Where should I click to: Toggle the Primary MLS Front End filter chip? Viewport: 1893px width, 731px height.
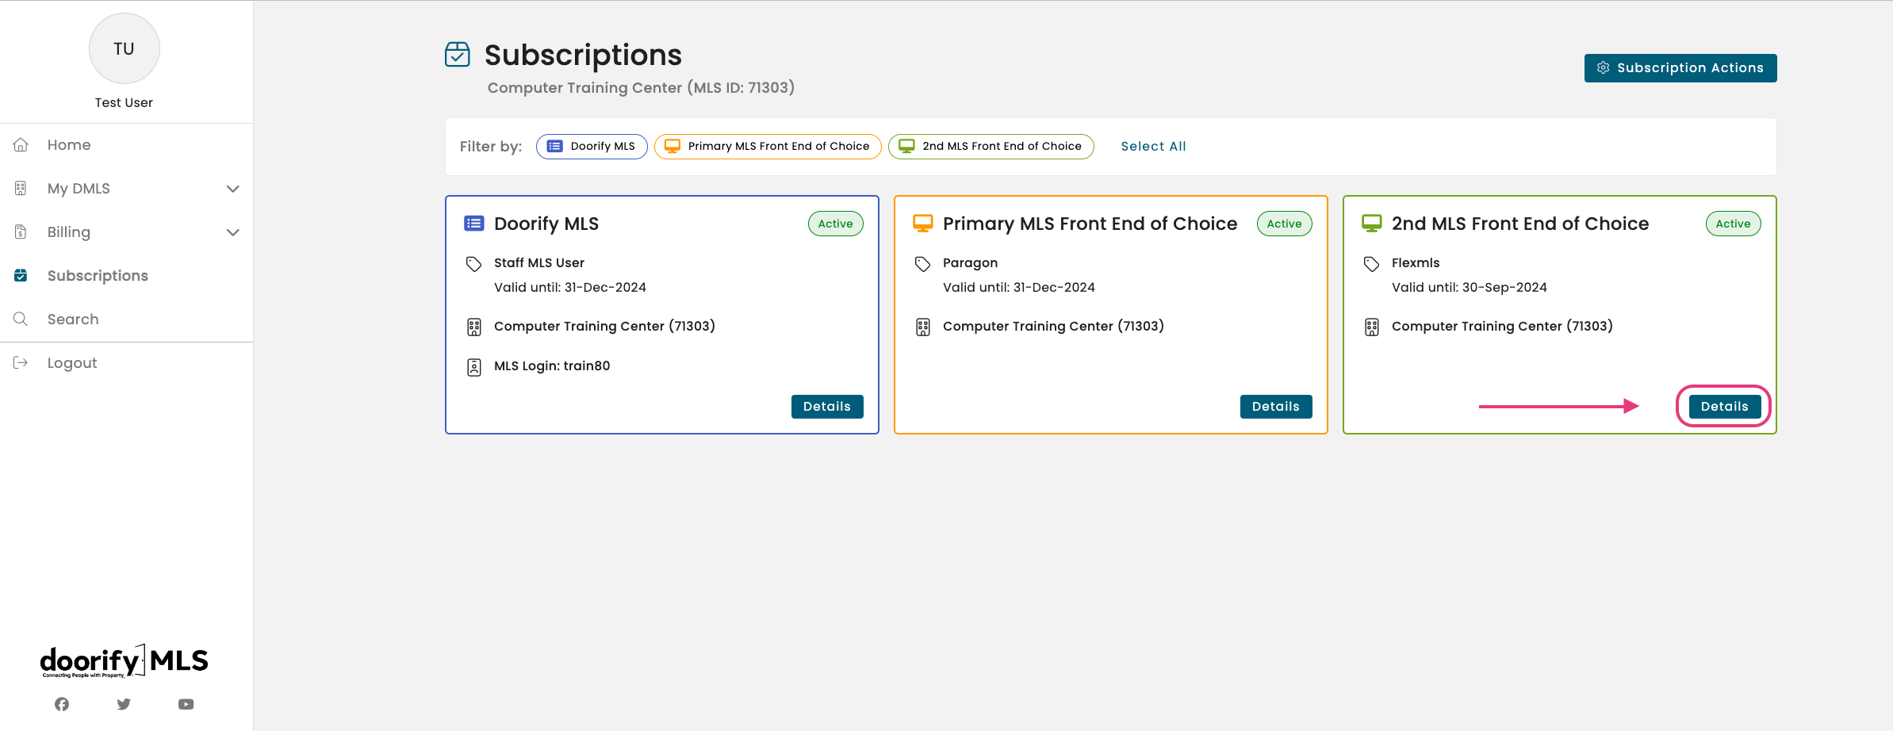[768, 147]
